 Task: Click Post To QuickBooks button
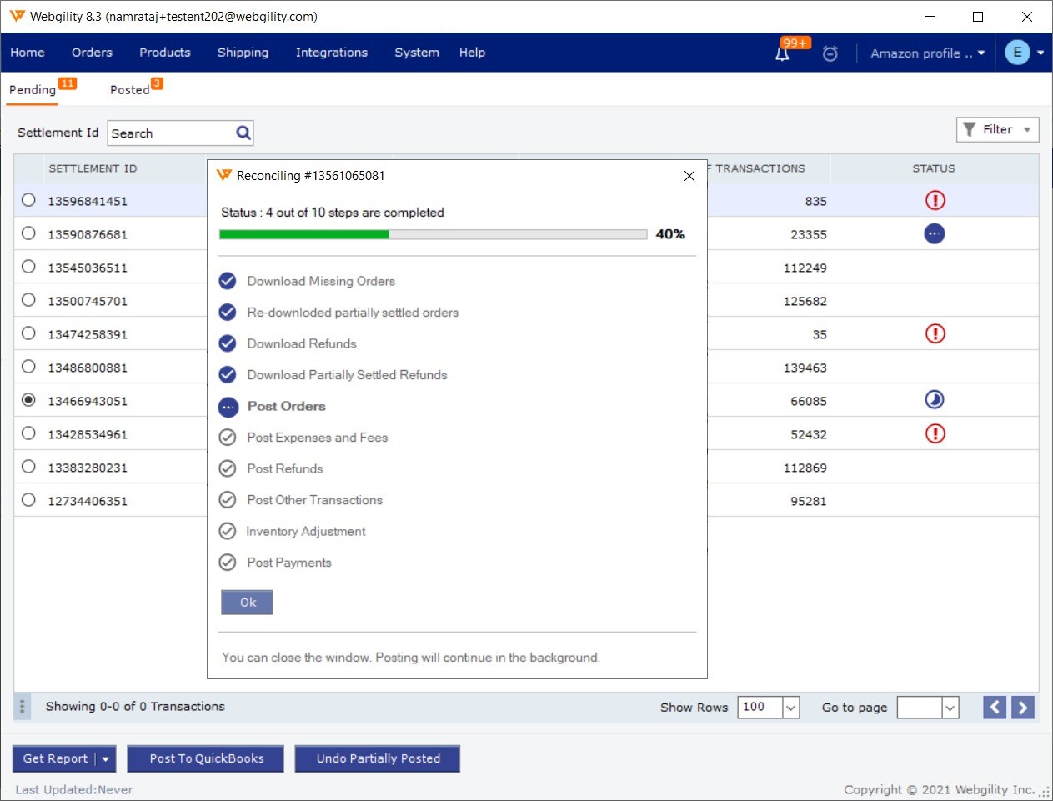(206, 759)
